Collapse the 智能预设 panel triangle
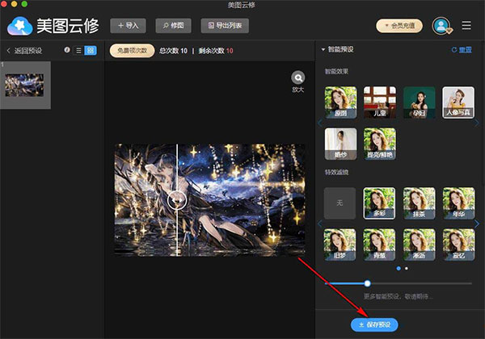Image resolution: width=485 pixels, height=339 pixels. click(323, 50)
